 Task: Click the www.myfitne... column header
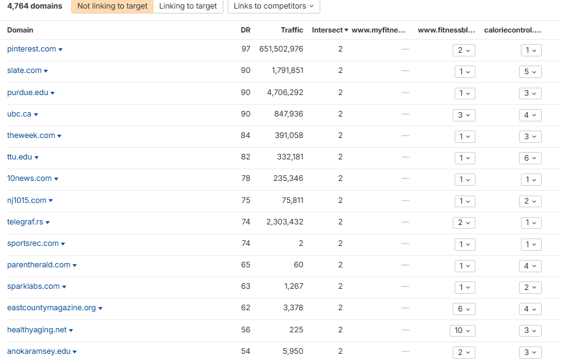point(378,30)
